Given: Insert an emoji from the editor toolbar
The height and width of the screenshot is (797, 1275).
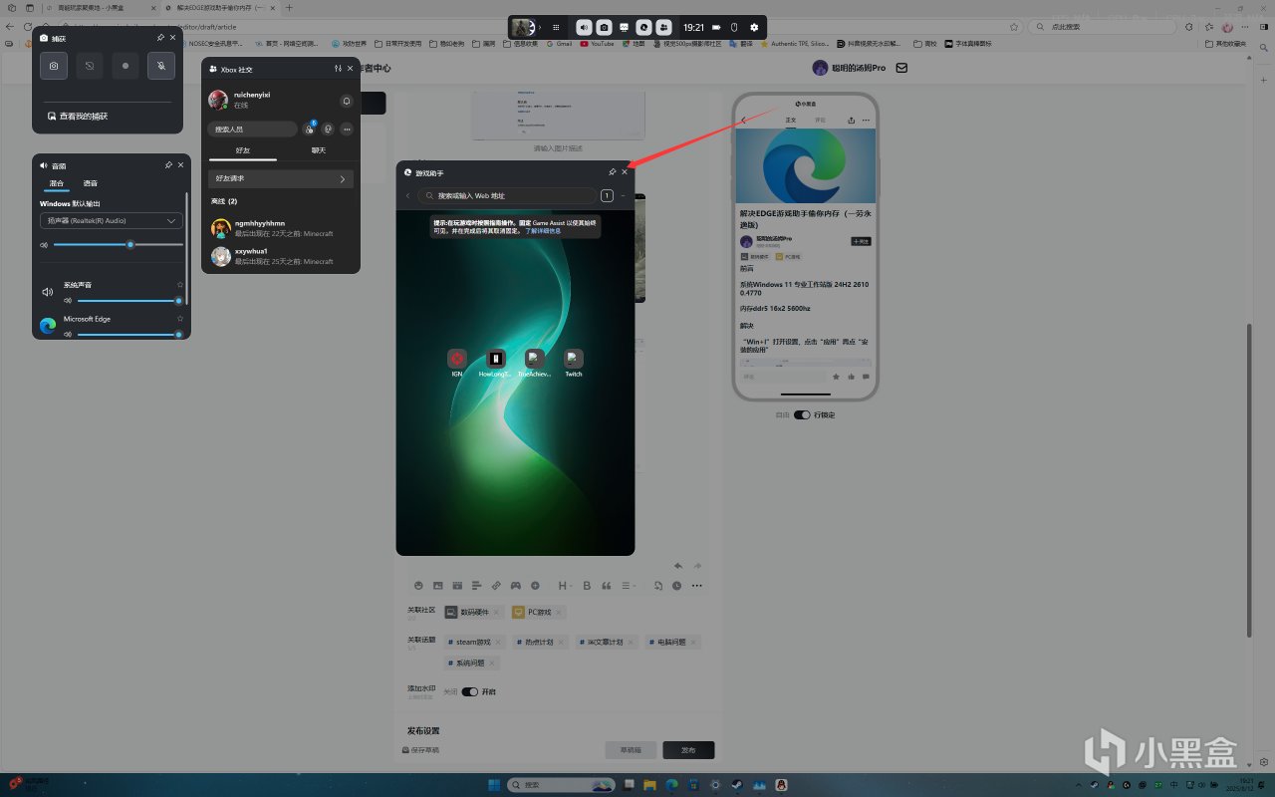Looking at the screenshot, I should [419, 586].
